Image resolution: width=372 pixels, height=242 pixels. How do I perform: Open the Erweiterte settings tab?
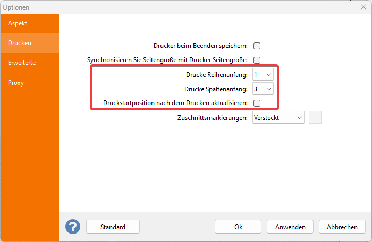(x=22, y=63)
